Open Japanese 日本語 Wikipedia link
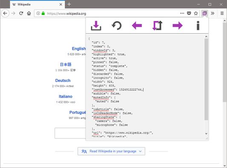Image resolution: width=227 pixels, height=168 pixels. click(x=66, y=64)
